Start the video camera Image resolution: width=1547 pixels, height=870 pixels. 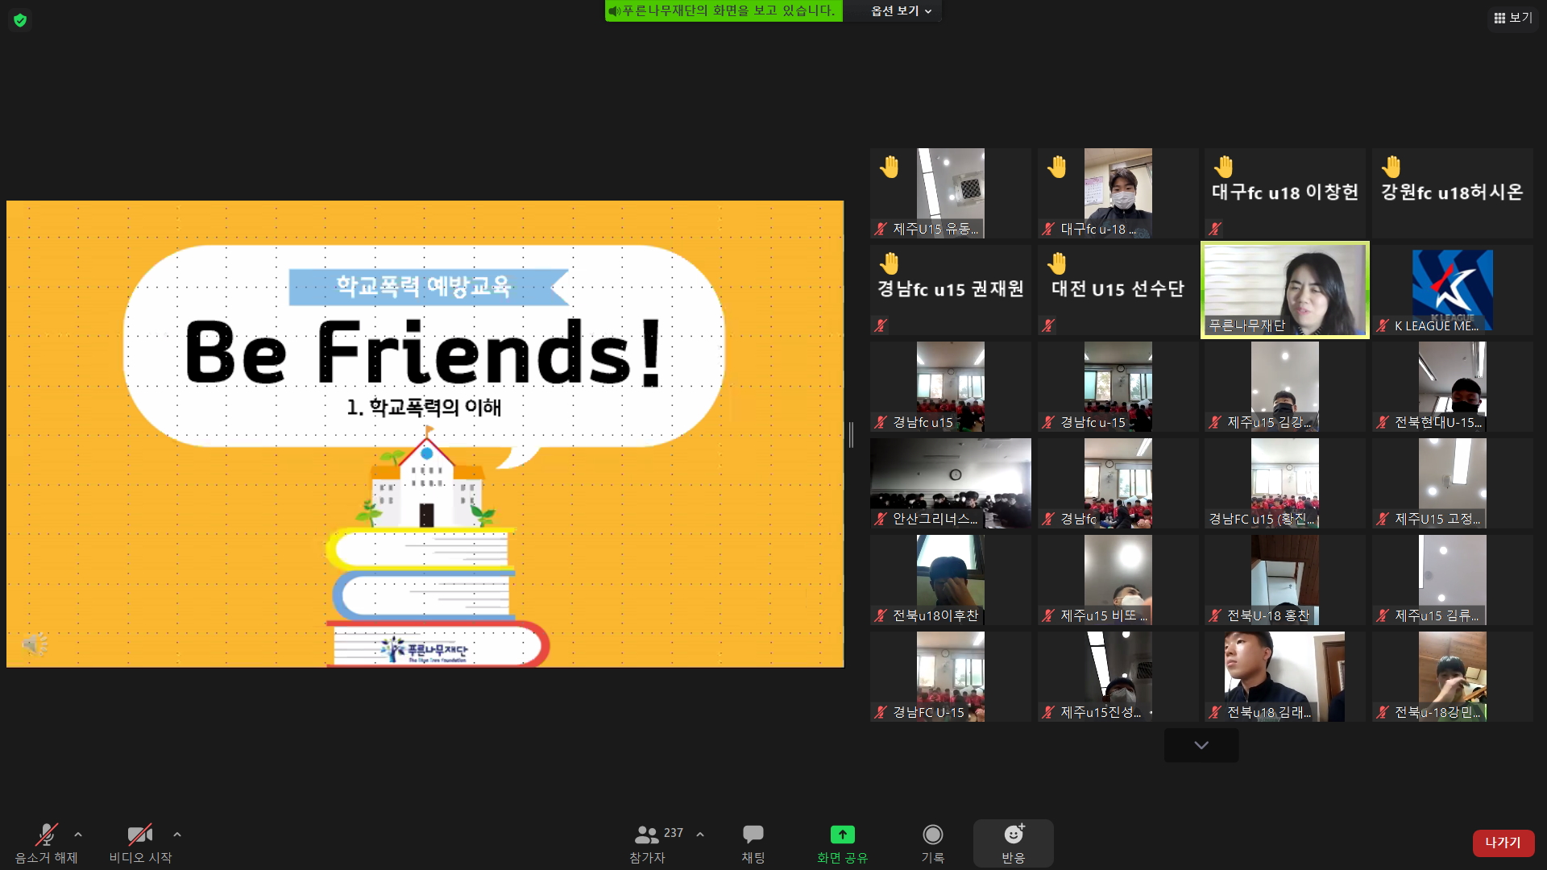point(140,835)
